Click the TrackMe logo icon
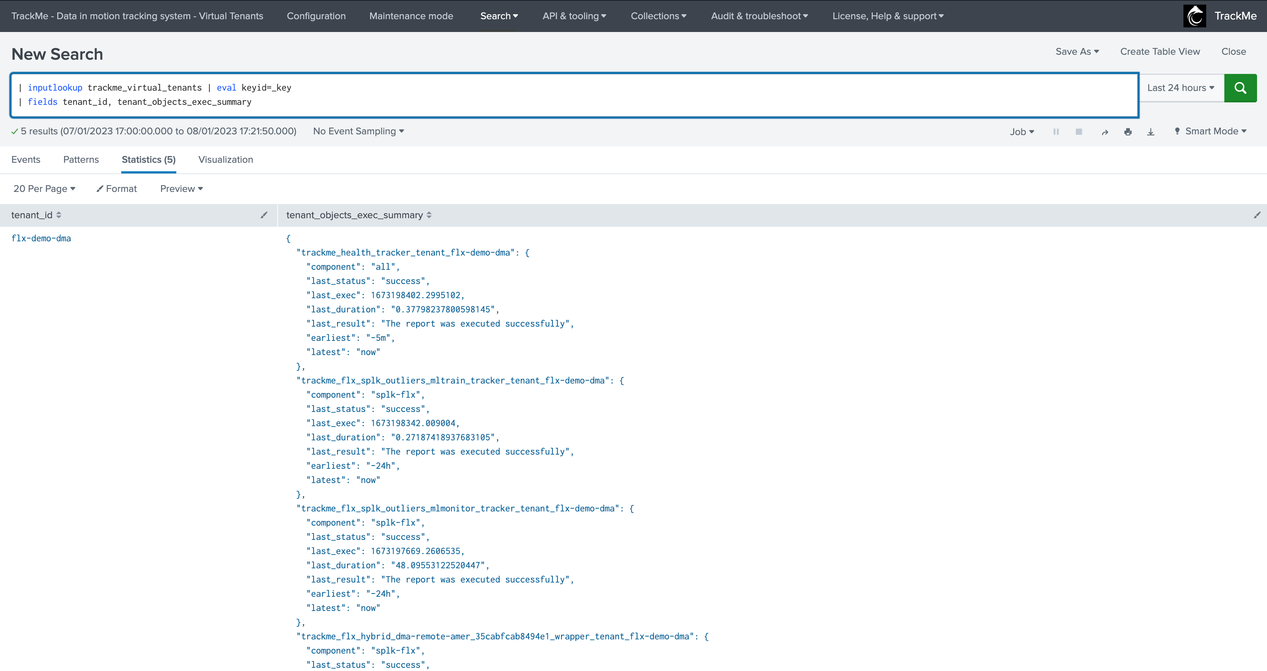This screenshot has width=1267, height=671. (x=1194, y=16)
